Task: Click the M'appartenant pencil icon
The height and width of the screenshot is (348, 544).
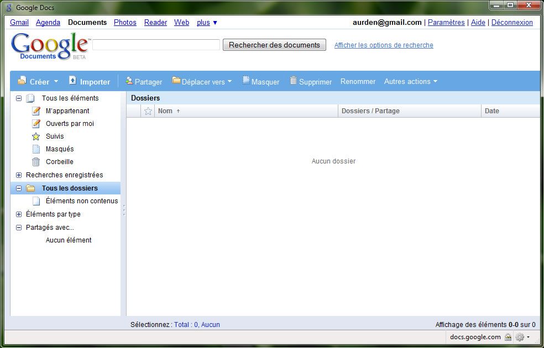Action: click(x=36, y=110)
